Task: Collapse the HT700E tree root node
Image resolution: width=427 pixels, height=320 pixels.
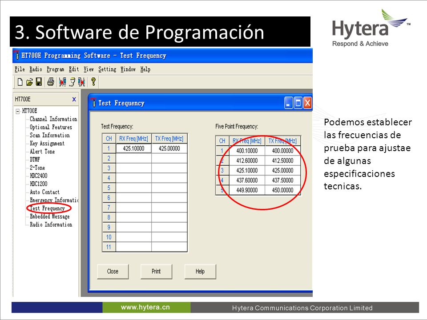Action: [x=18, y=111]
